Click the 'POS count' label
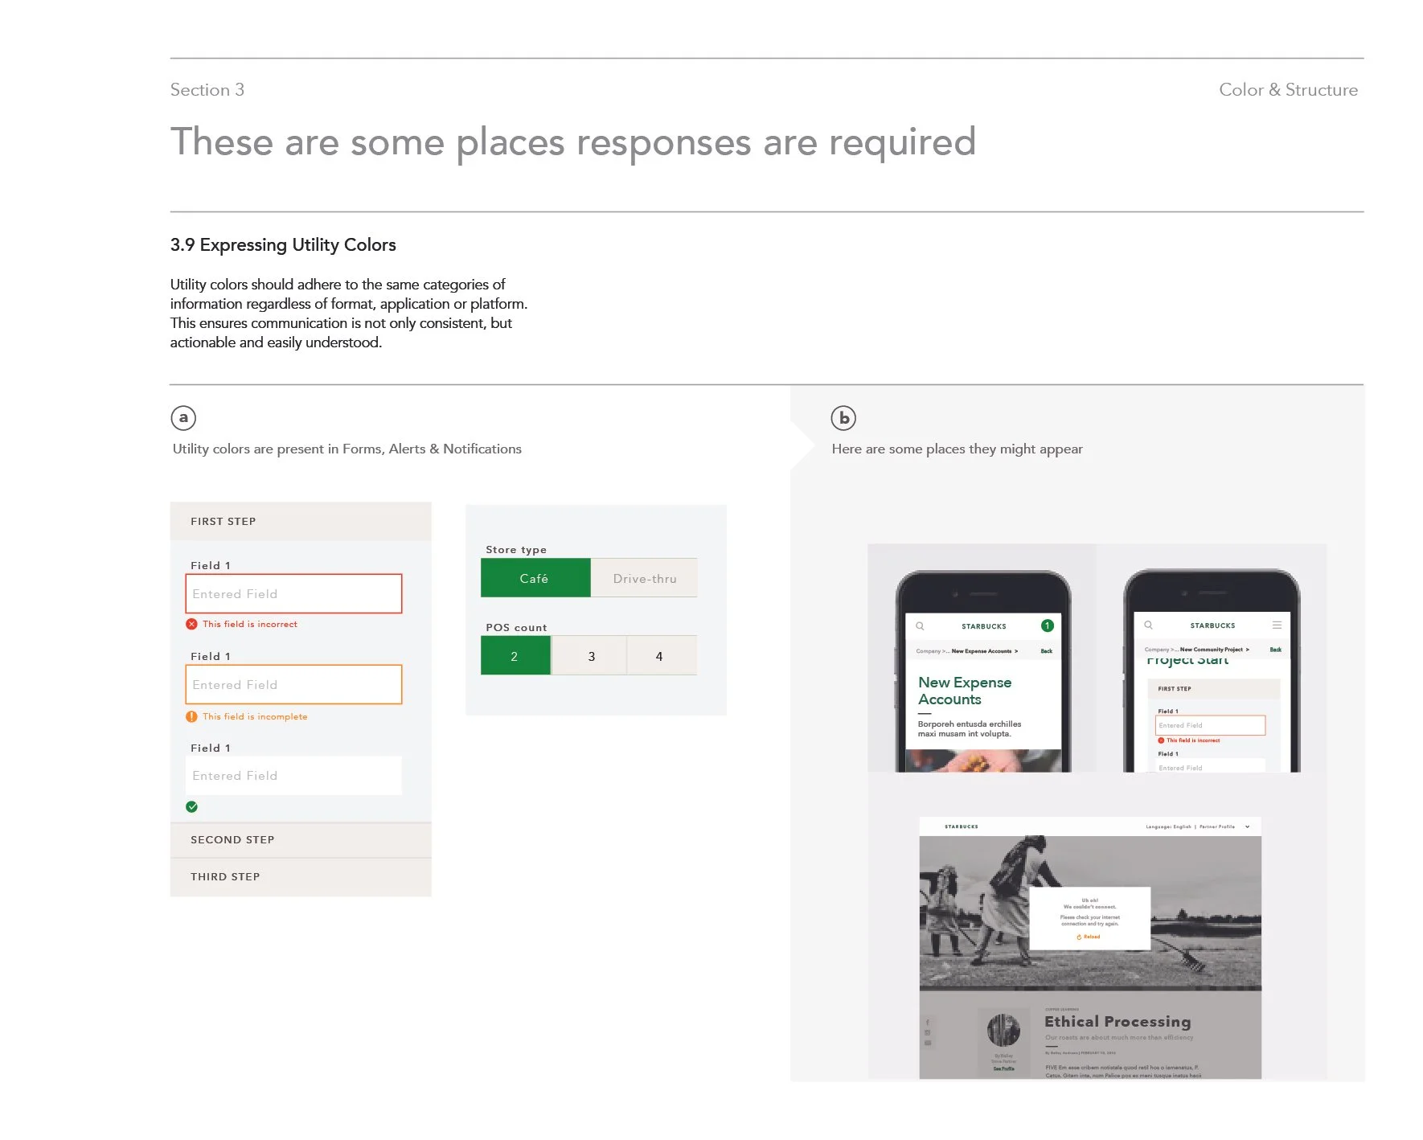 click(x=516, y=628)
